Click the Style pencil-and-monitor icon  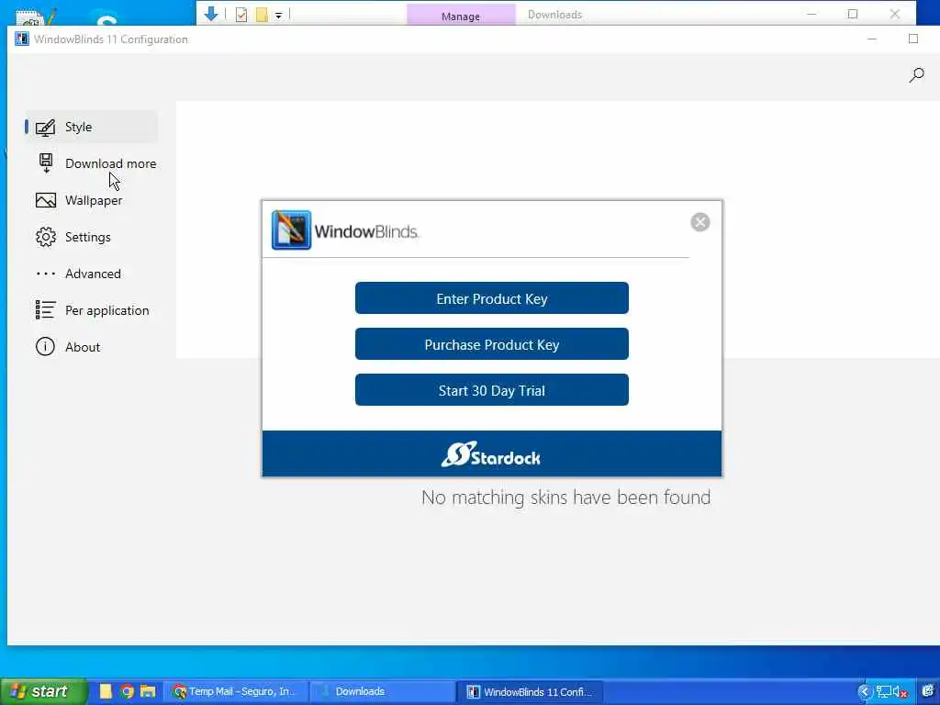[x=45, y=128]
